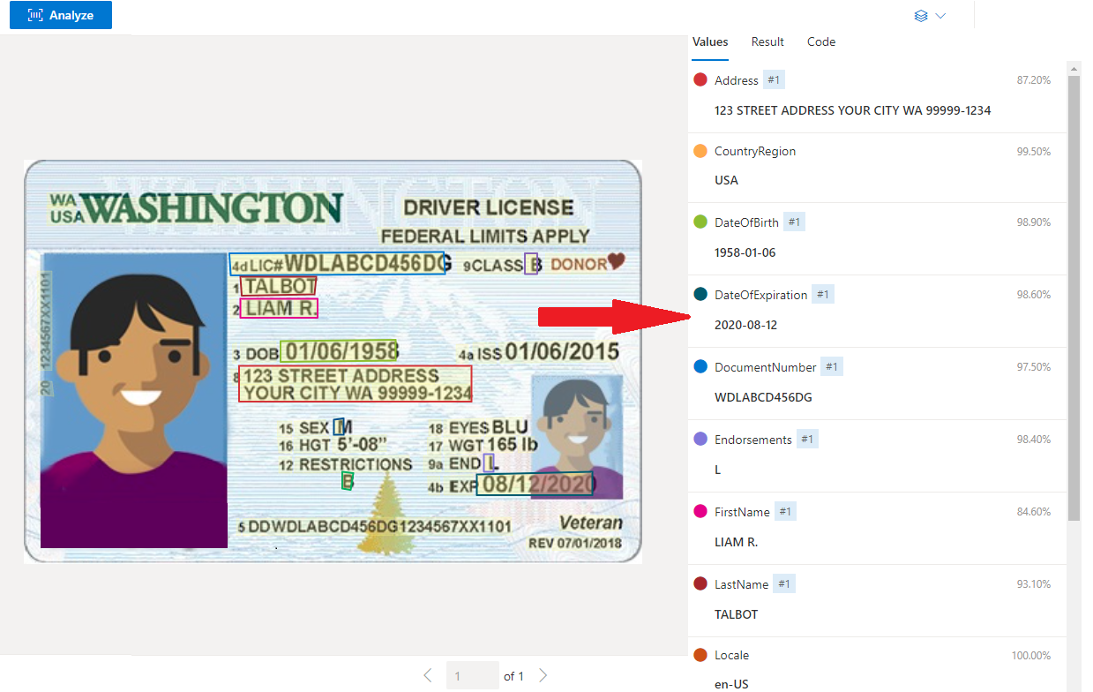Click the dark red dot beside LastName

coord(699,583)
